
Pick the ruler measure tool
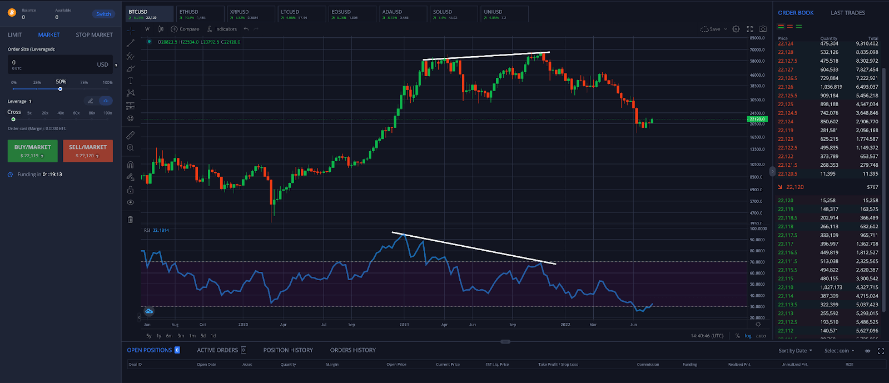pos(131,135)
